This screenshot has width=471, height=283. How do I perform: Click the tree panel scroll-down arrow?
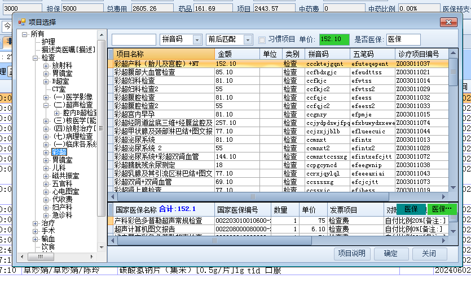click(102, 248)
